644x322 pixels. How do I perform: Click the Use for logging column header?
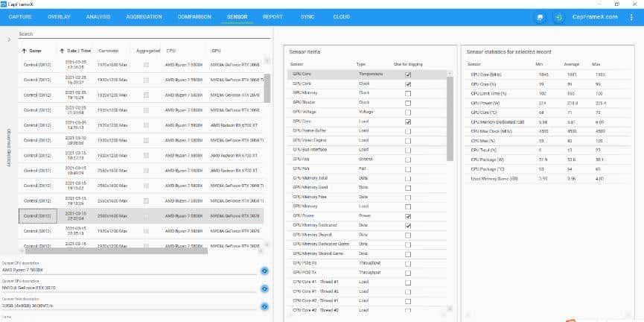pyautogui.click(x=408, y=64)
